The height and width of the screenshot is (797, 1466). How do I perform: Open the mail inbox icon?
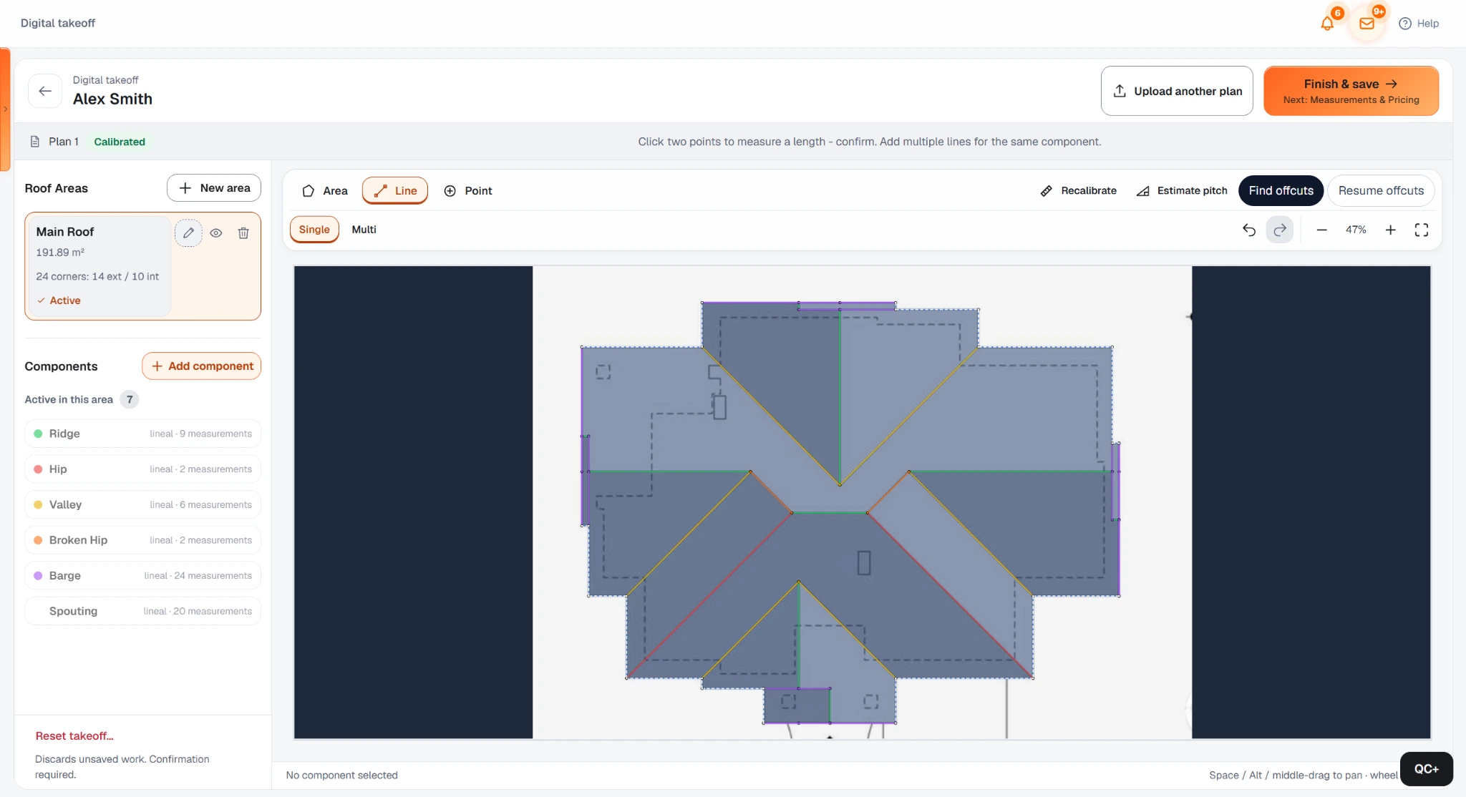[1367, 23]
